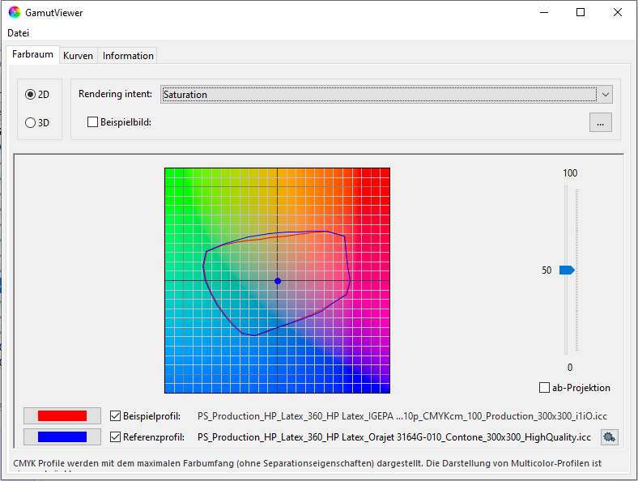Select the Farbraum tab

pyautogui.click(x=33, y=55)
